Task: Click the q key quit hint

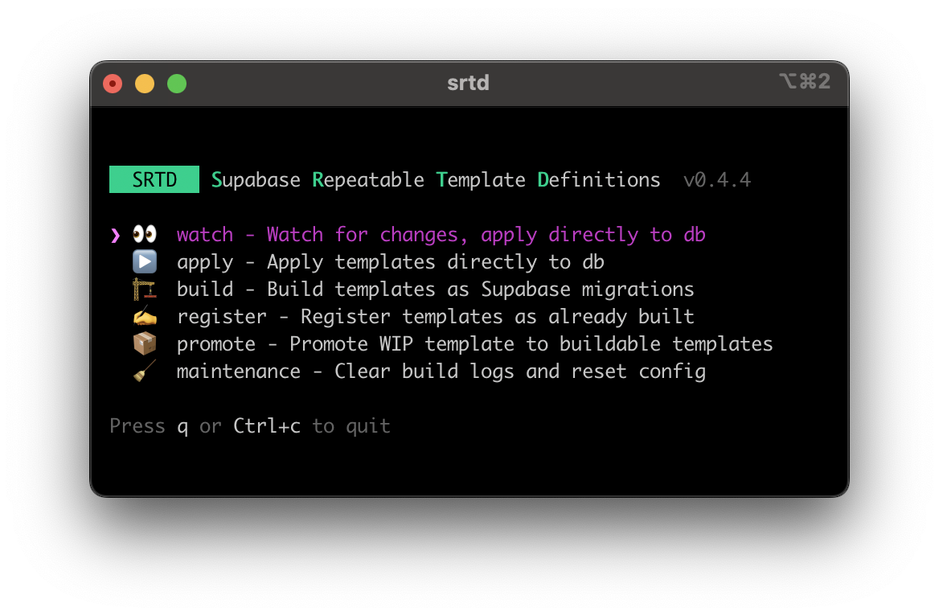Action: (182, 428)
